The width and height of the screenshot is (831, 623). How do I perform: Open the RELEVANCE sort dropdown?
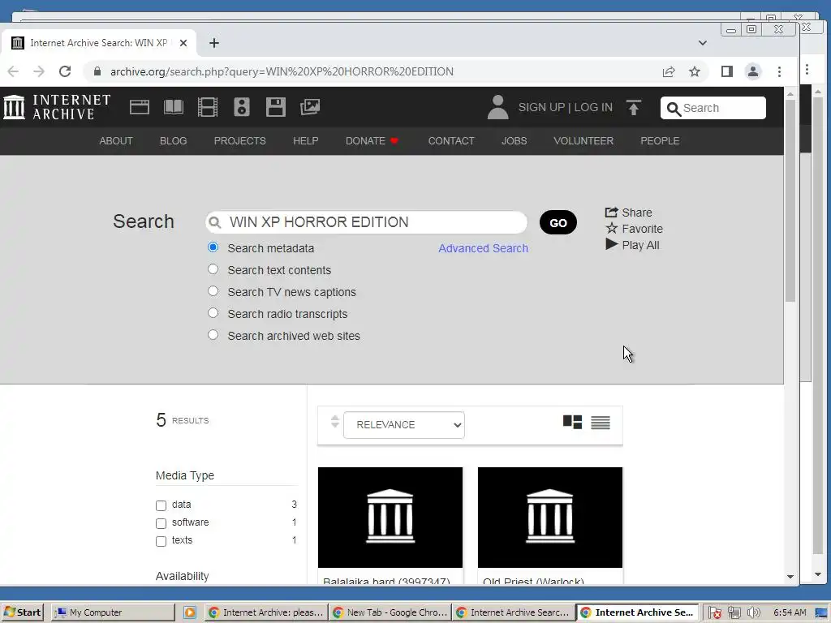(x=404, y=425)
